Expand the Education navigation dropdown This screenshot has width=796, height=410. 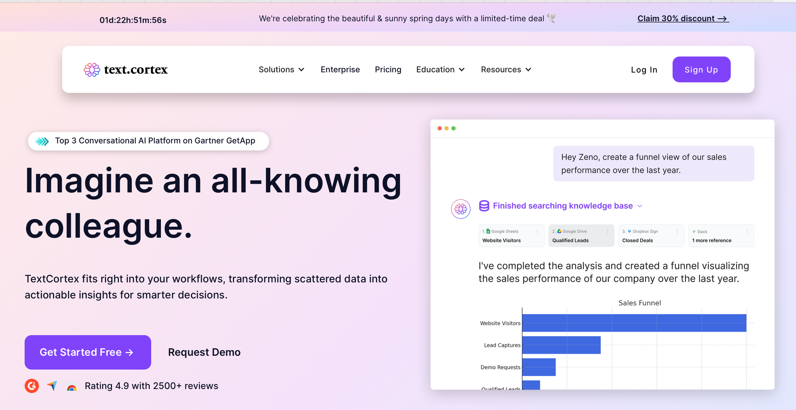click(x=441, y=70)
